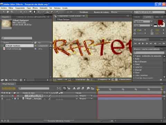Open the Brainstorm icon in timeline
The image size is (166, 125).
pos(88,89)
